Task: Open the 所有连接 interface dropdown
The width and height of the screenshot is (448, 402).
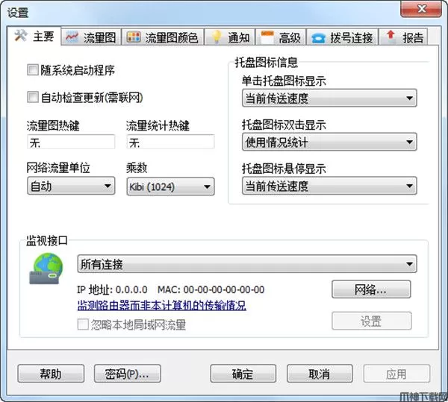Action: click(247, 264)
